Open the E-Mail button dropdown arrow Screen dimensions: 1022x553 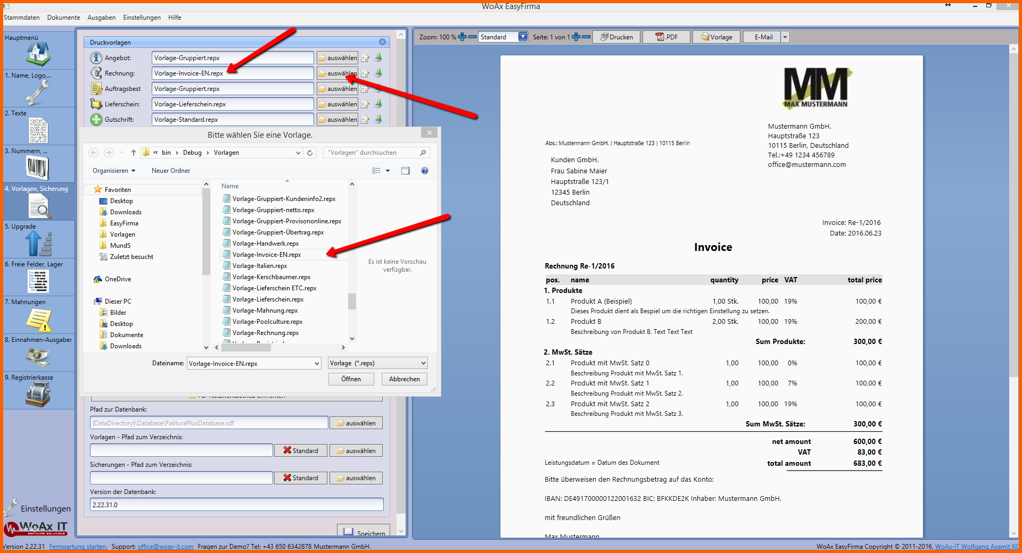[785, 37]
